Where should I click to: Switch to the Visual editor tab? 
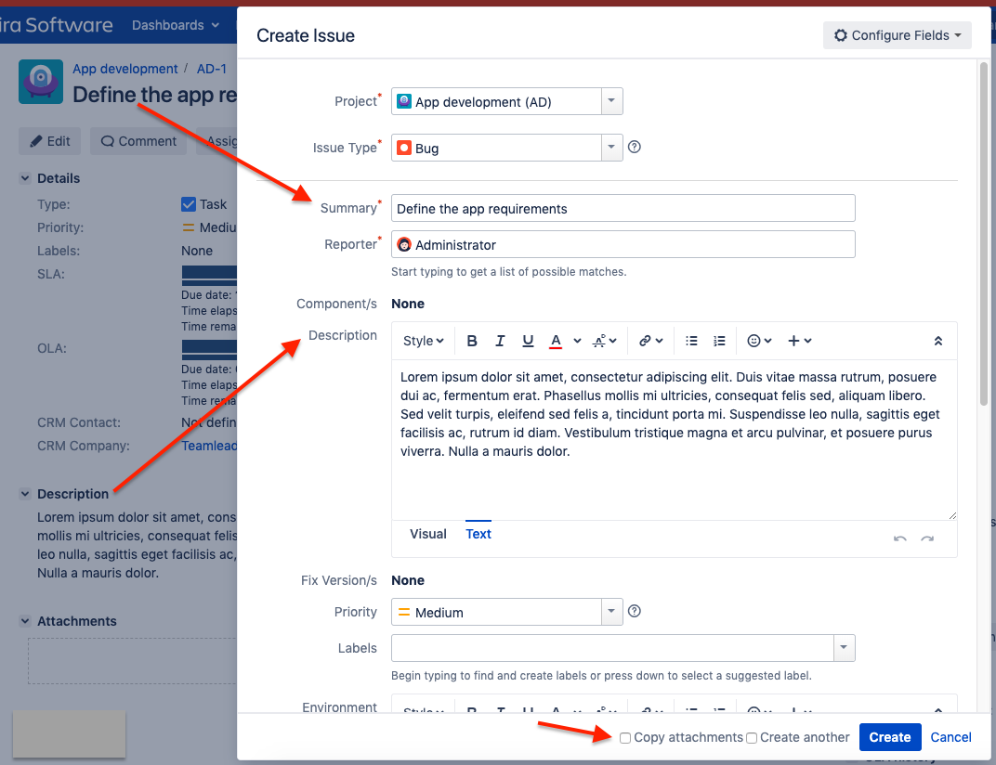(428, 534)
